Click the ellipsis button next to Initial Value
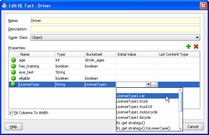This screenshot has height=135, width=209. click(x=154, y=84)
